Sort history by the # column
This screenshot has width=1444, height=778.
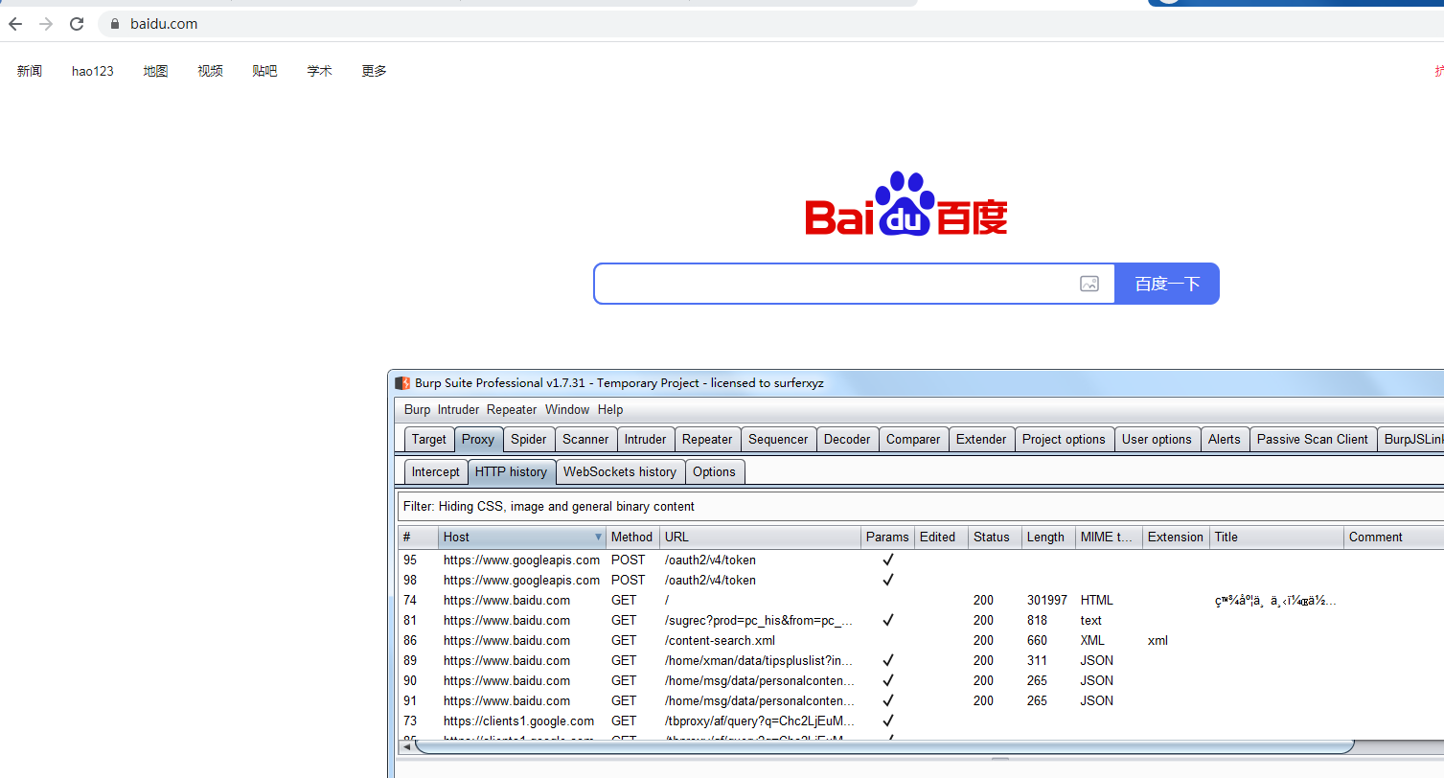[419, 537]
